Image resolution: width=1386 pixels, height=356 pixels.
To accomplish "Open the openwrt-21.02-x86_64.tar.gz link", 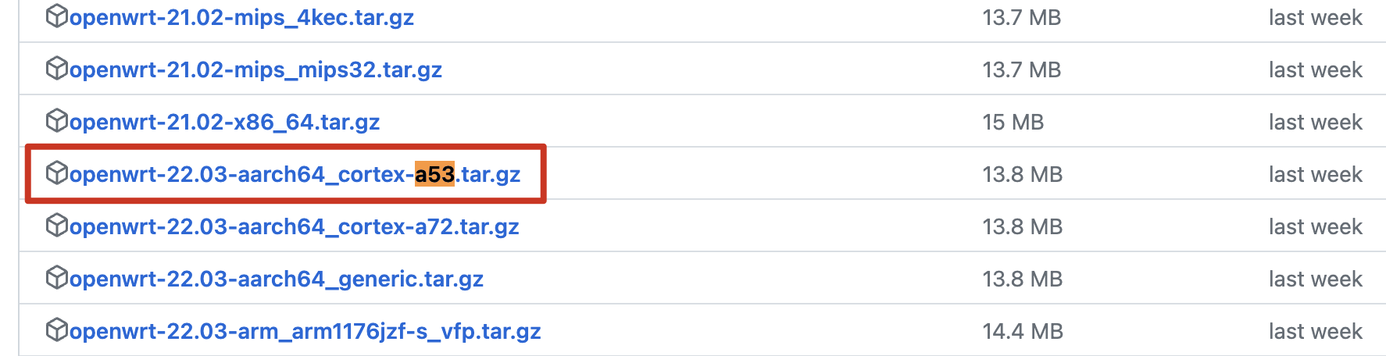I will [x=224, y=122].
